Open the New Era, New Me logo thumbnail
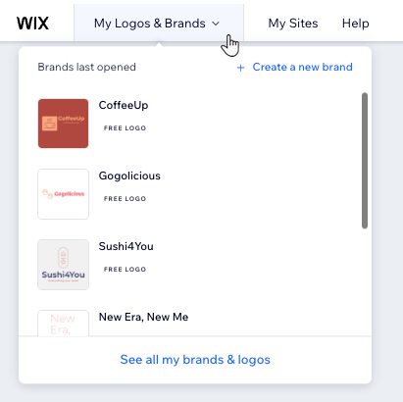The image size is (403, 402). [63, 323]
